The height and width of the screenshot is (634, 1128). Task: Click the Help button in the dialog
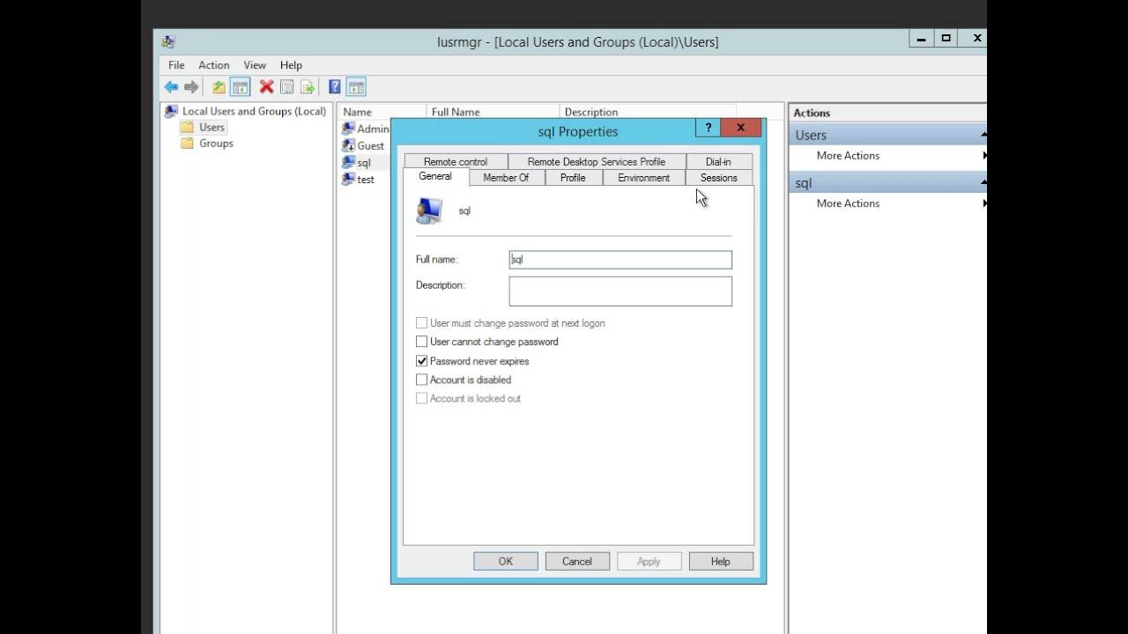point(720,561)
